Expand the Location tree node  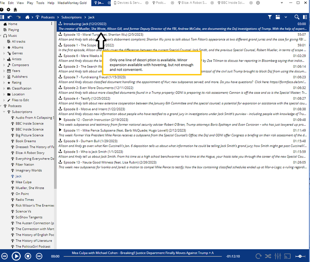[x=4, y=94]
